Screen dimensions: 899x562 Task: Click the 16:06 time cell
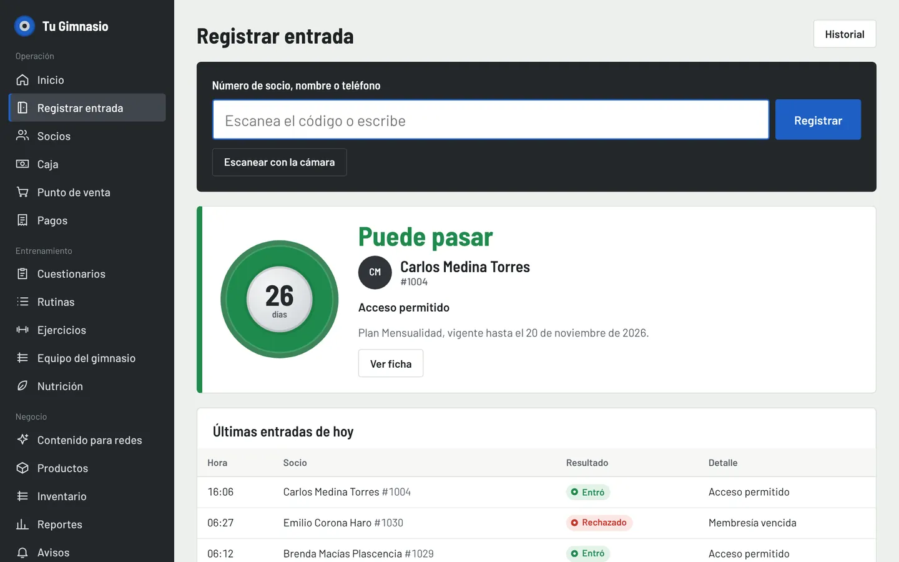(x=220, y=492)
